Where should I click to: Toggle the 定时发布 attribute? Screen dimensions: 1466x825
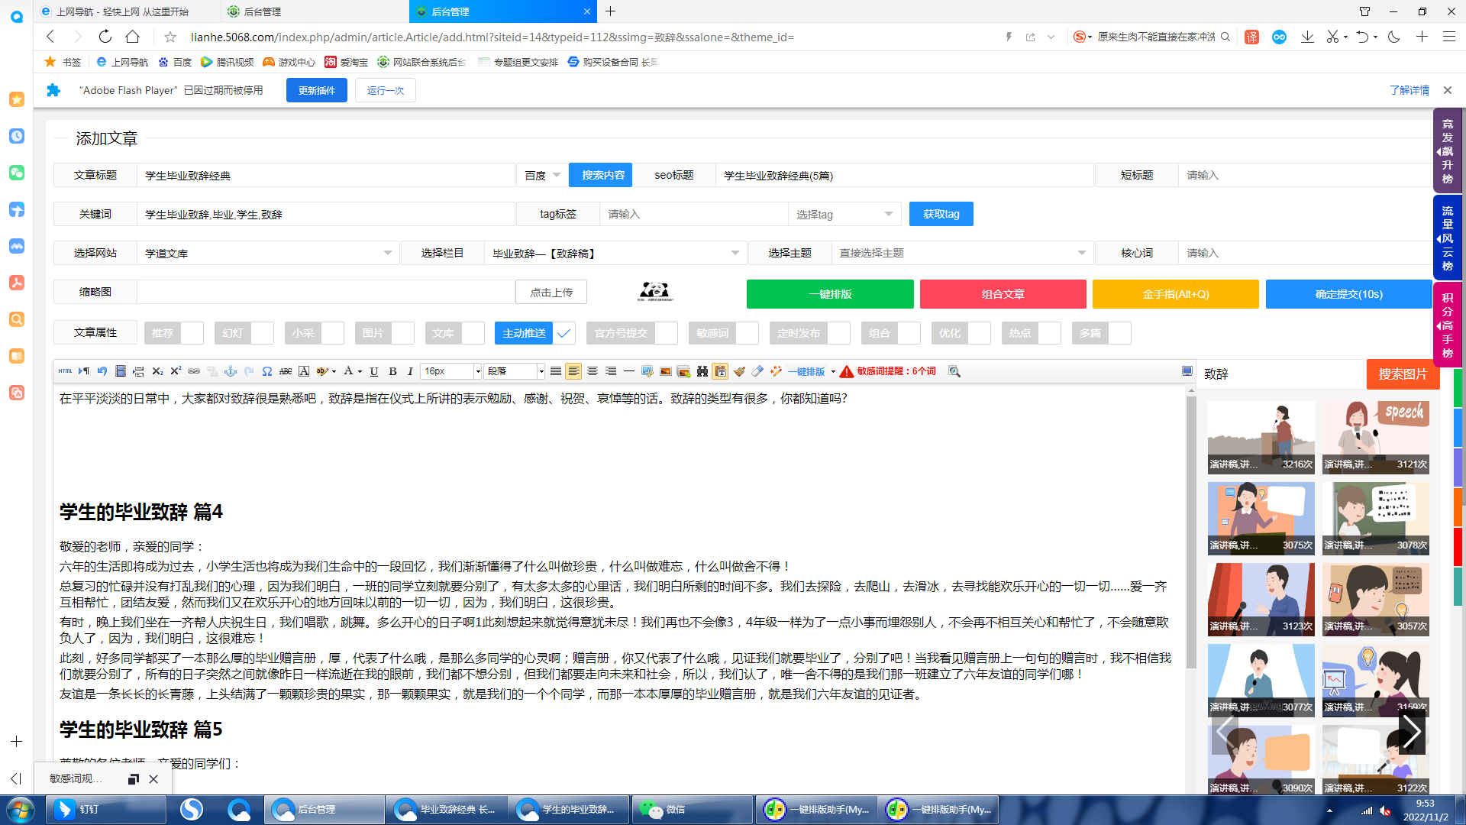click(x=810, y=333)
